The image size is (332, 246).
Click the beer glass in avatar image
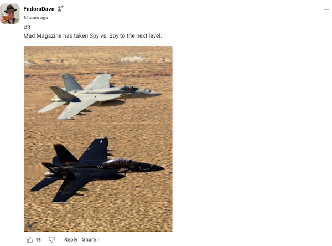click(5, 18)
